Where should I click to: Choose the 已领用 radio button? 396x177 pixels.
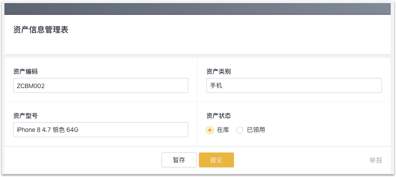[240, 130]
